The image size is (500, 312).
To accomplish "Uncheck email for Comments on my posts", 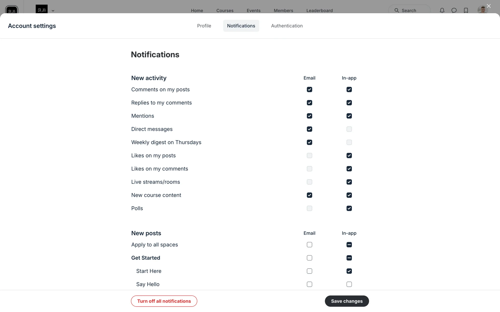I will (x=309, y=89).
